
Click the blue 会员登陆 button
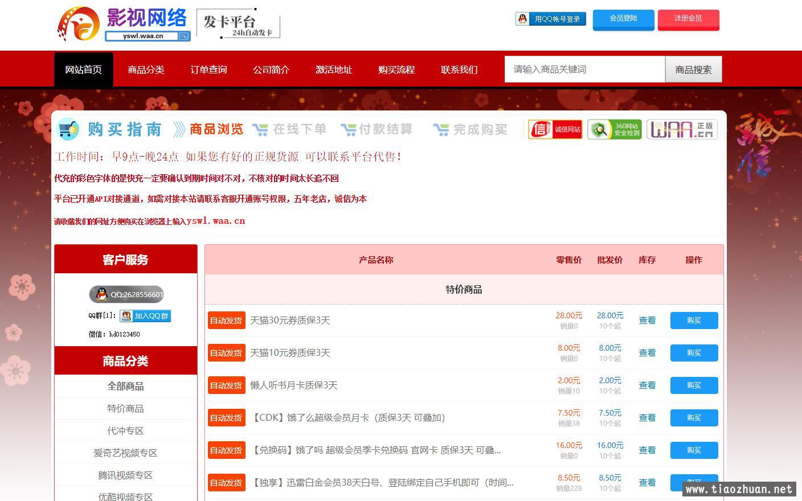coord(623,19)
